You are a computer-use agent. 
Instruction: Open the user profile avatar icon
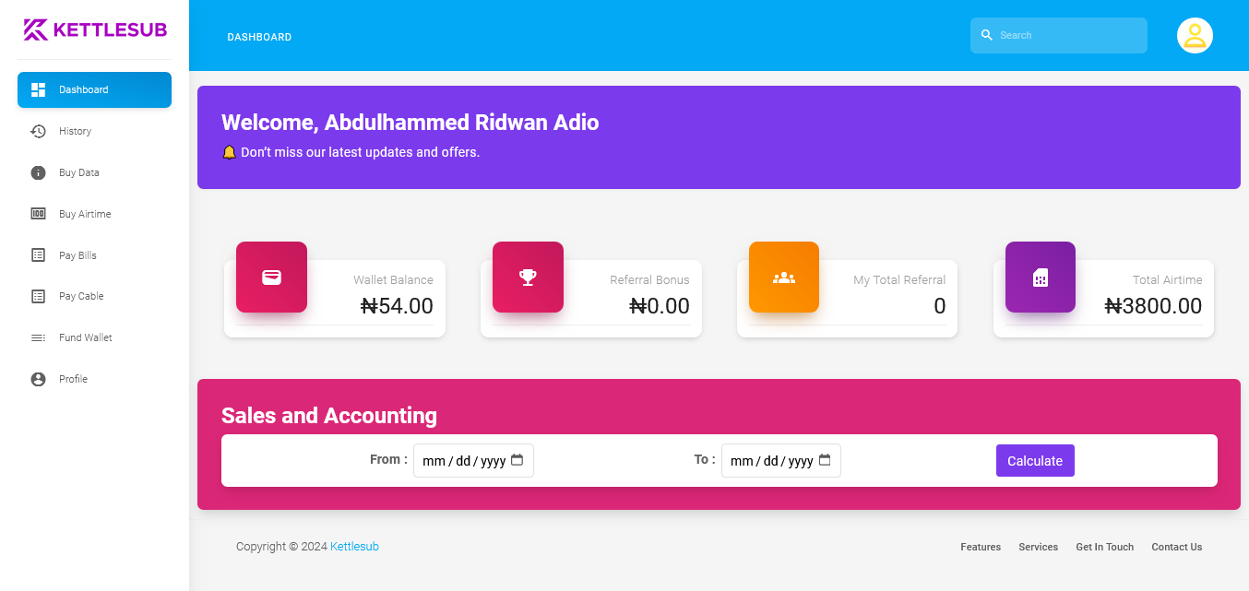(x=1195, y=35)
